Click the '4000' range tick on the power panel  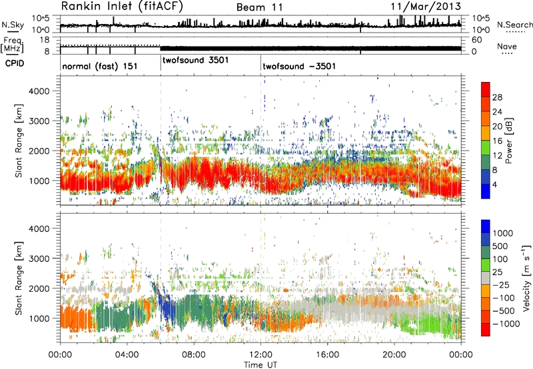(39, 91)
